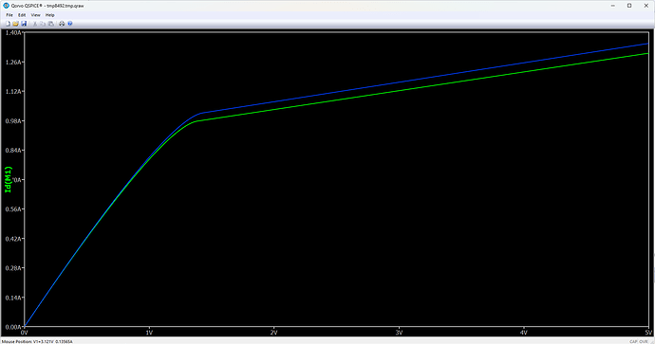
Task: Click the 3V x-axis label
Action: [399, 333]
